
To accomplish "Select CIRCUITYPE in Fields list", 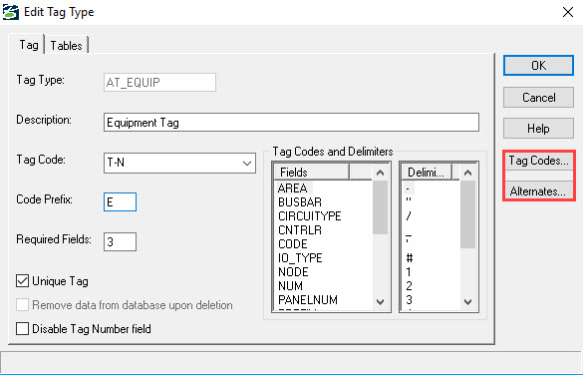I will 310,216.
